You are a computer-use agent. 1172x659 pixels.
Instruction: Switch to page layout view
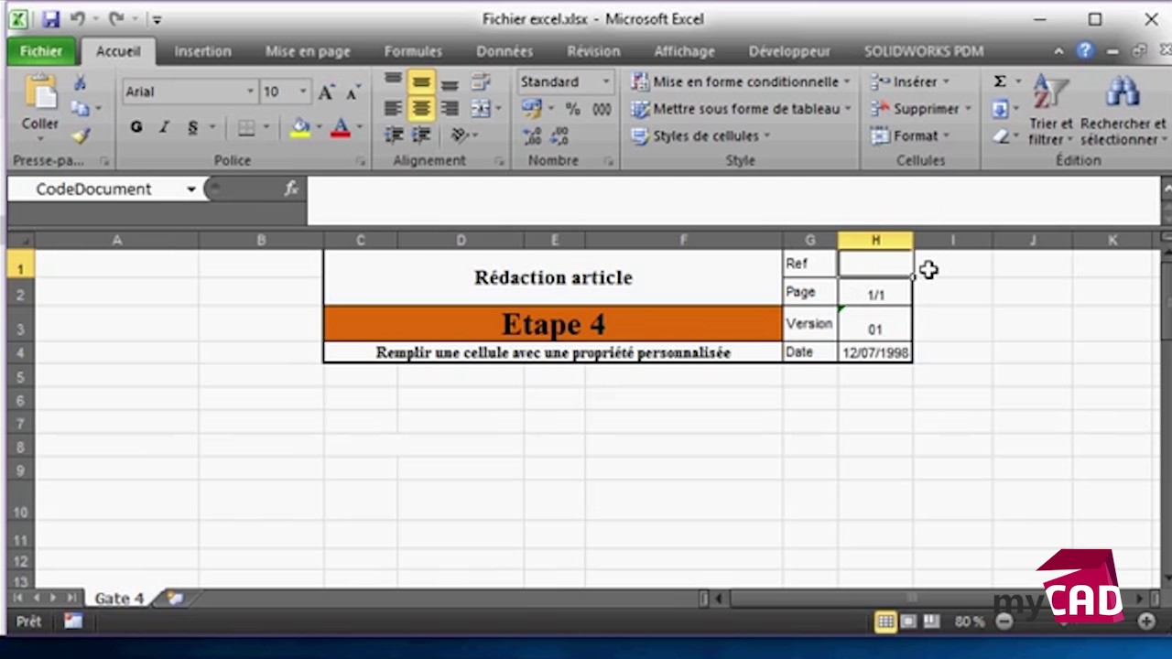click(x=908, y=621)
